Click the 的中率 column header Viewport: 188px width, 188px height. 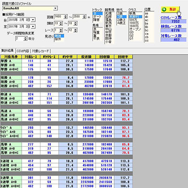(68, 57)
